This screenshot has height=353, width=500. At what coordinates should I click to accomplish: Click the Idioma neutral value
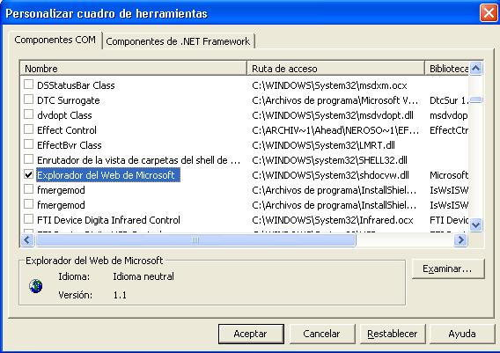click(x=143, y=276)
